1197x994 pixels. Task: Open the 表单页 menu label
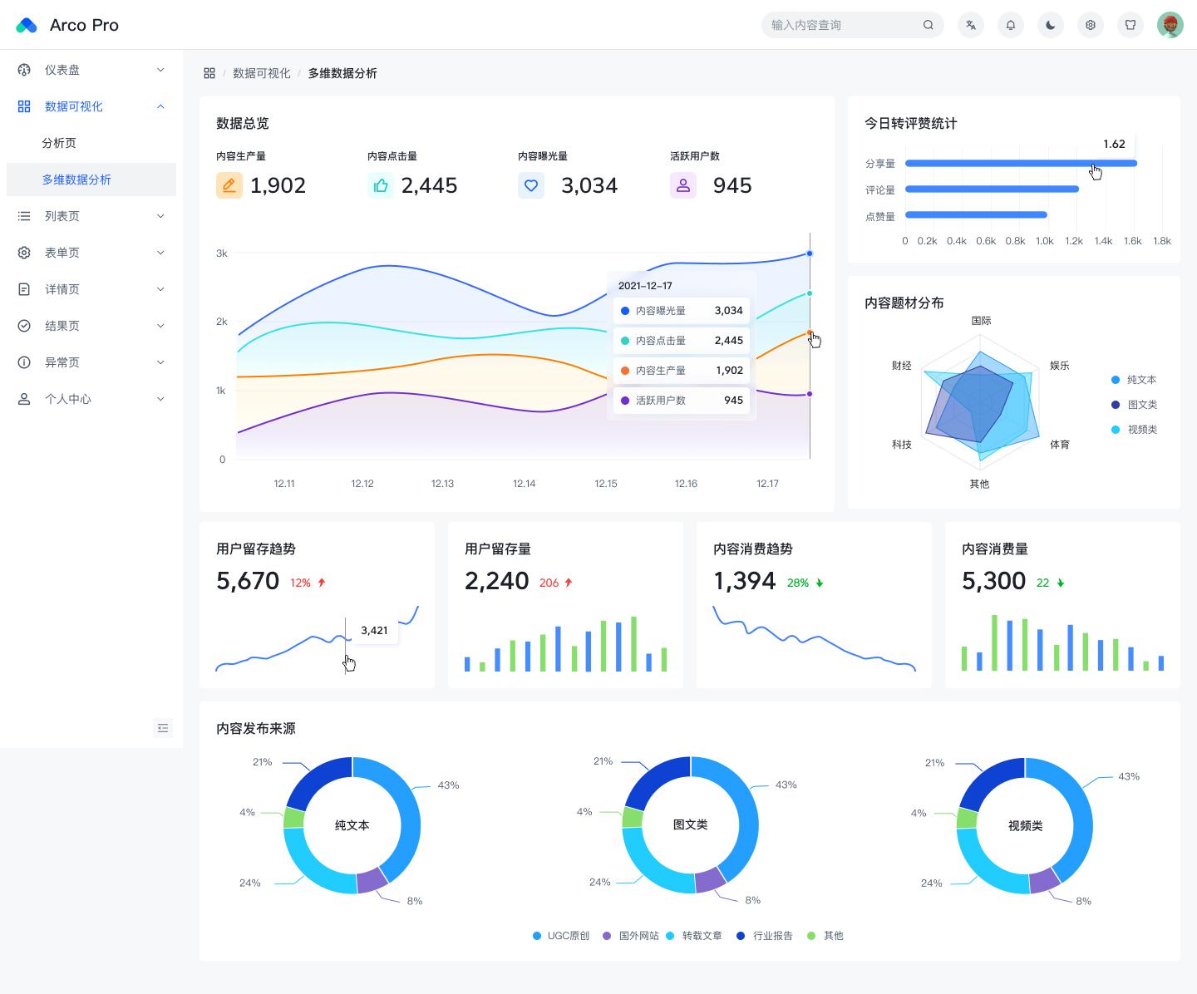(x=62, y=253)
